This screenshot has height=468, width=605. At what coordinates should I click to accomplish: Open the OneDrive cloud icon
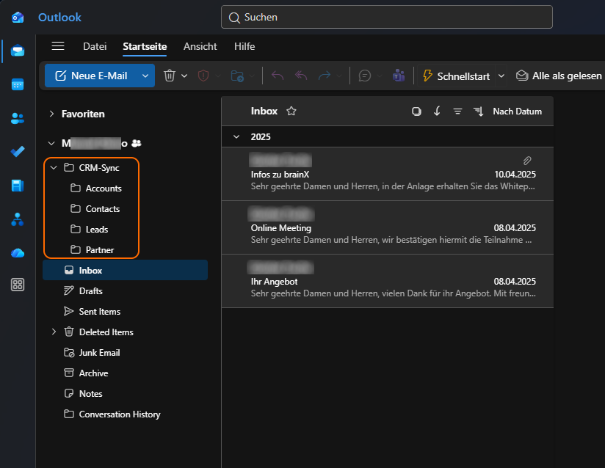pyautogui.click(x=18, y=253)
